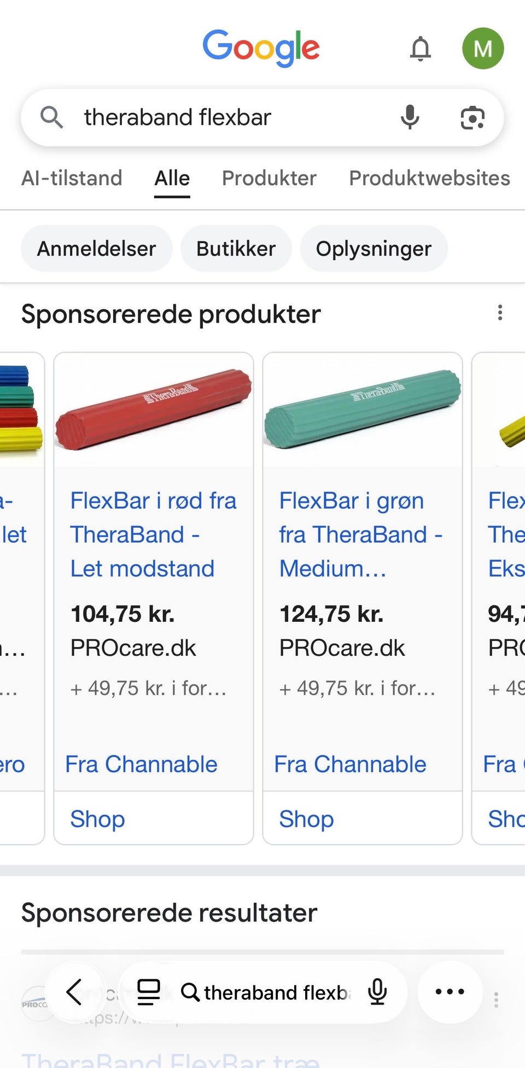Image resolution: width=525 pixels, height=1068 pixels.
Task: Open the red FlexBar product title link
Action: (x=153, y=534)
